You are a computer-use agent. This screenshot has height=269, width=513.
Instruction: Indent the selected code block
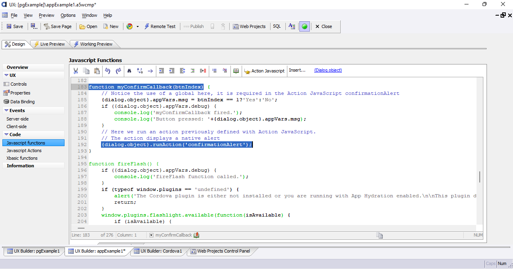coord(162,71)
